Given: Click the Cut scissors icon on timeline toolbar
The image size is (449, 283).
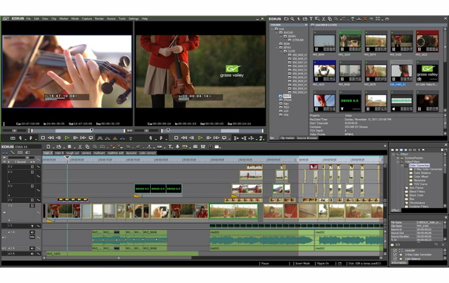Looking at the screenshot, I should (x=80, y=147).
